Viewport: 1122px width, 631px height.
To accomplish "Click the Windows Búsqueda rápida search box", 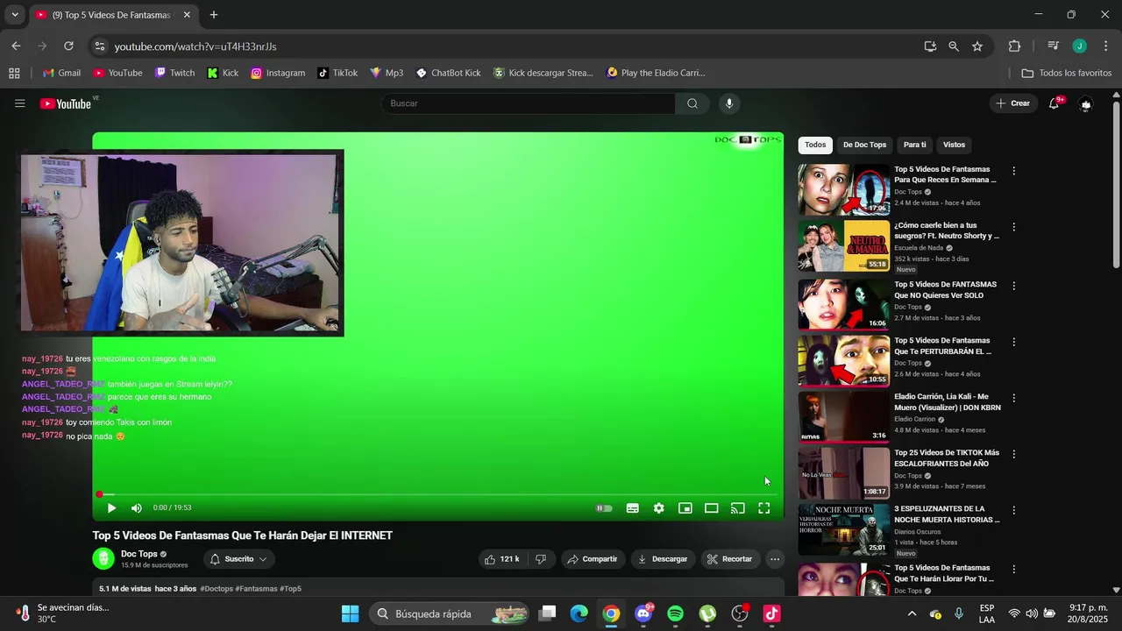I will click(449, 613).
